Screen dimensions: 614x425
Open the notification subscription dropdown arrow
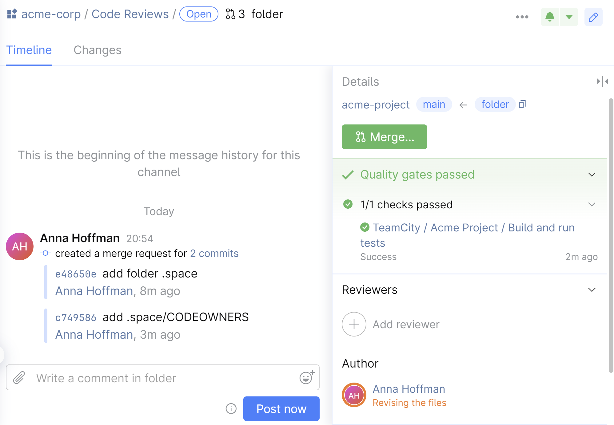tap(569, 17)
